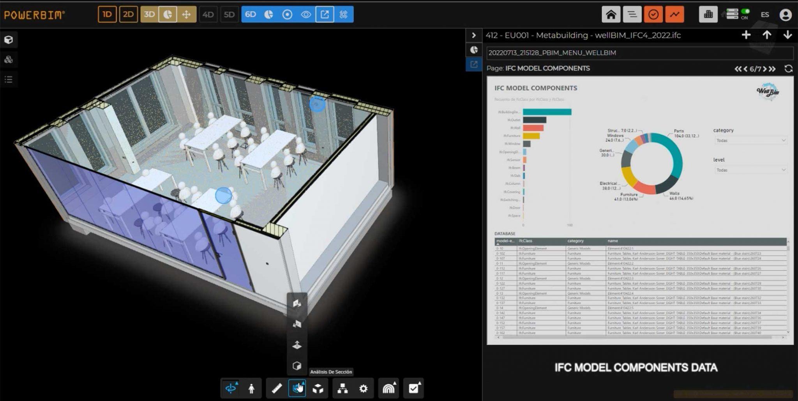The image size is (798, 401).
Task: Click the explode model cube icon
Action: (x=319, y=388)
